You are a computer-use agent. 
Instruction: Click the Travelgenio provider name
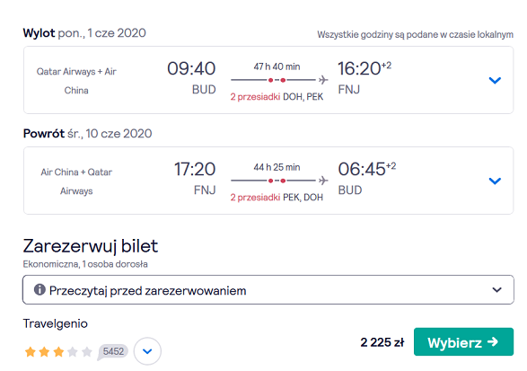pos(56,323)
